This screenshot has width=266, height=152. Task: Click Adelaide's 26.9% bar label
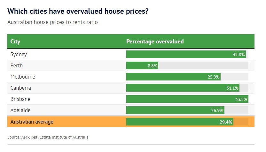coord(217,110)
